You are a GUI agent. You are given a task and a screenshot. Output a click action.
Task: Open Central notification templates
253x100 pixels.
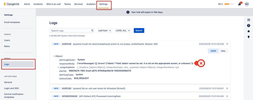[14, 95]
